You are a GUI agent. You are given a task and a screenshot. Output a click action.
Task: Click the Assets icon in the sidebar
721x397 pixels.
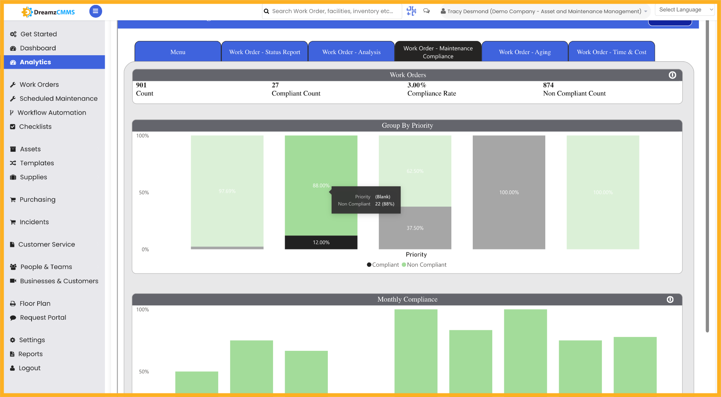pyautogui.click(x=12, y=149)
